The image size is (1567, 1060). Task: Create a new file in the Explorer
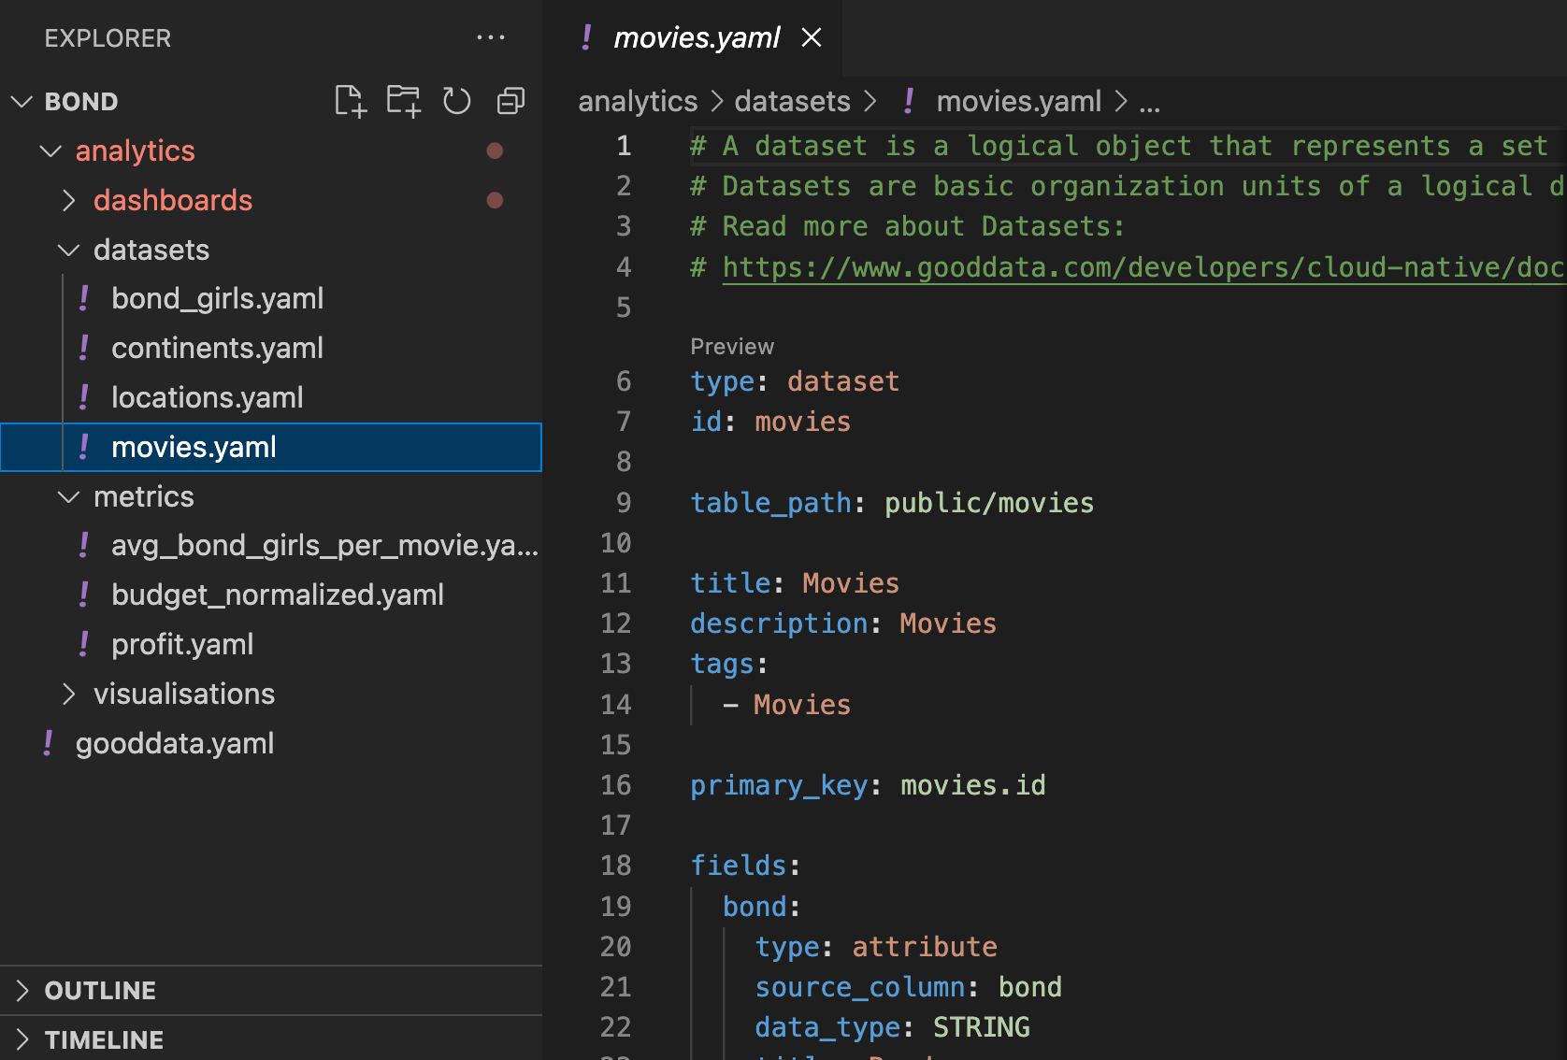[x=350, y=101]
